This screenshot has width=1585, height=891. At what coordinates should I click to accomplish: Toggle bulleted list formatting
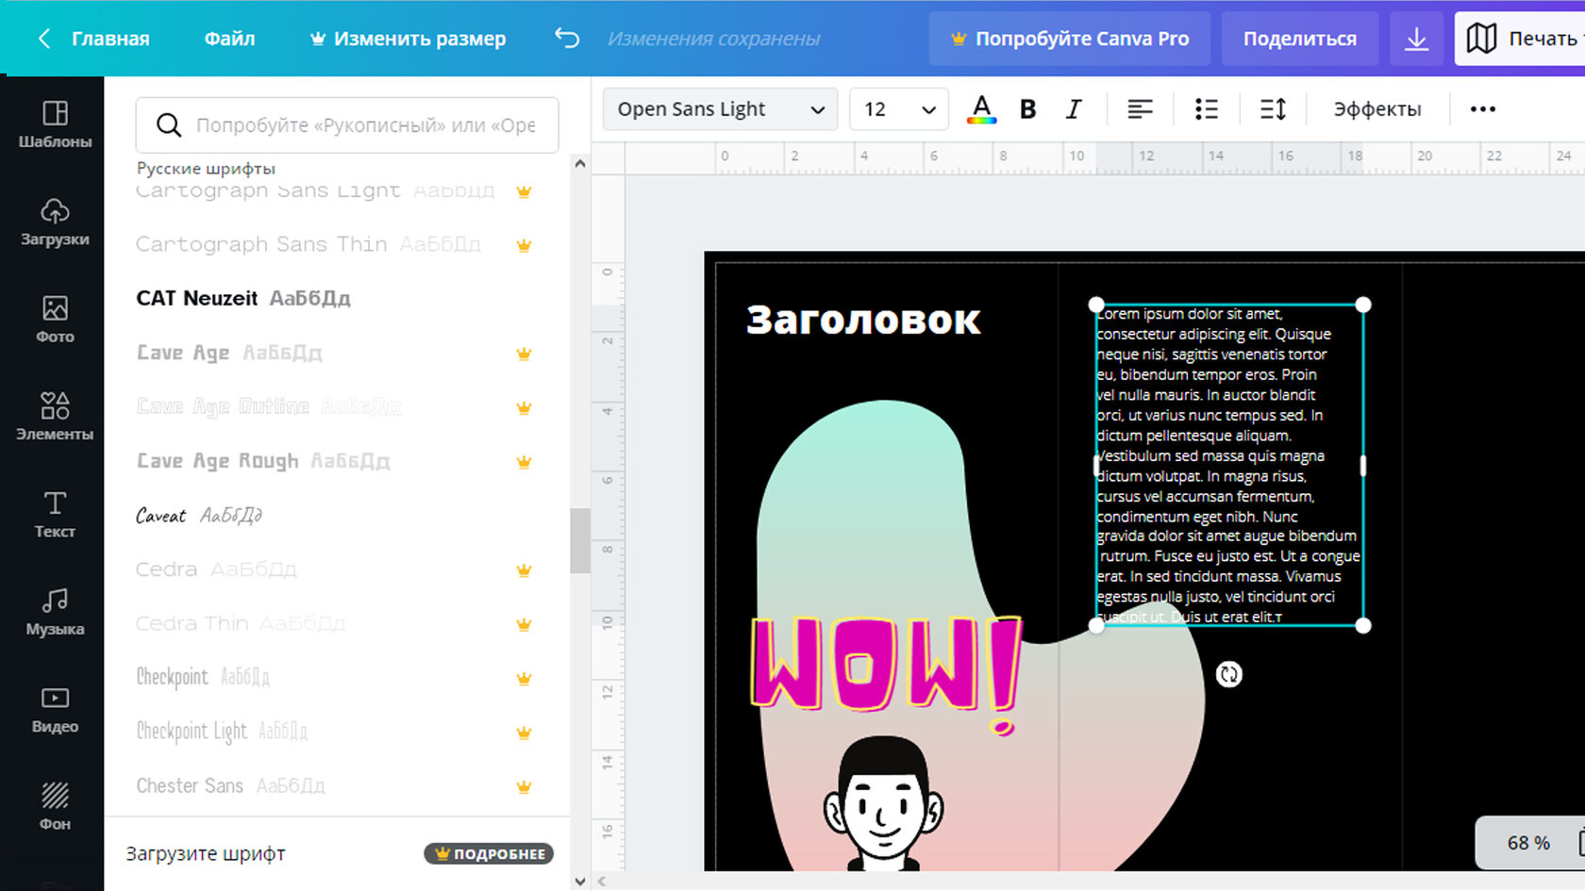(1206, 109)
